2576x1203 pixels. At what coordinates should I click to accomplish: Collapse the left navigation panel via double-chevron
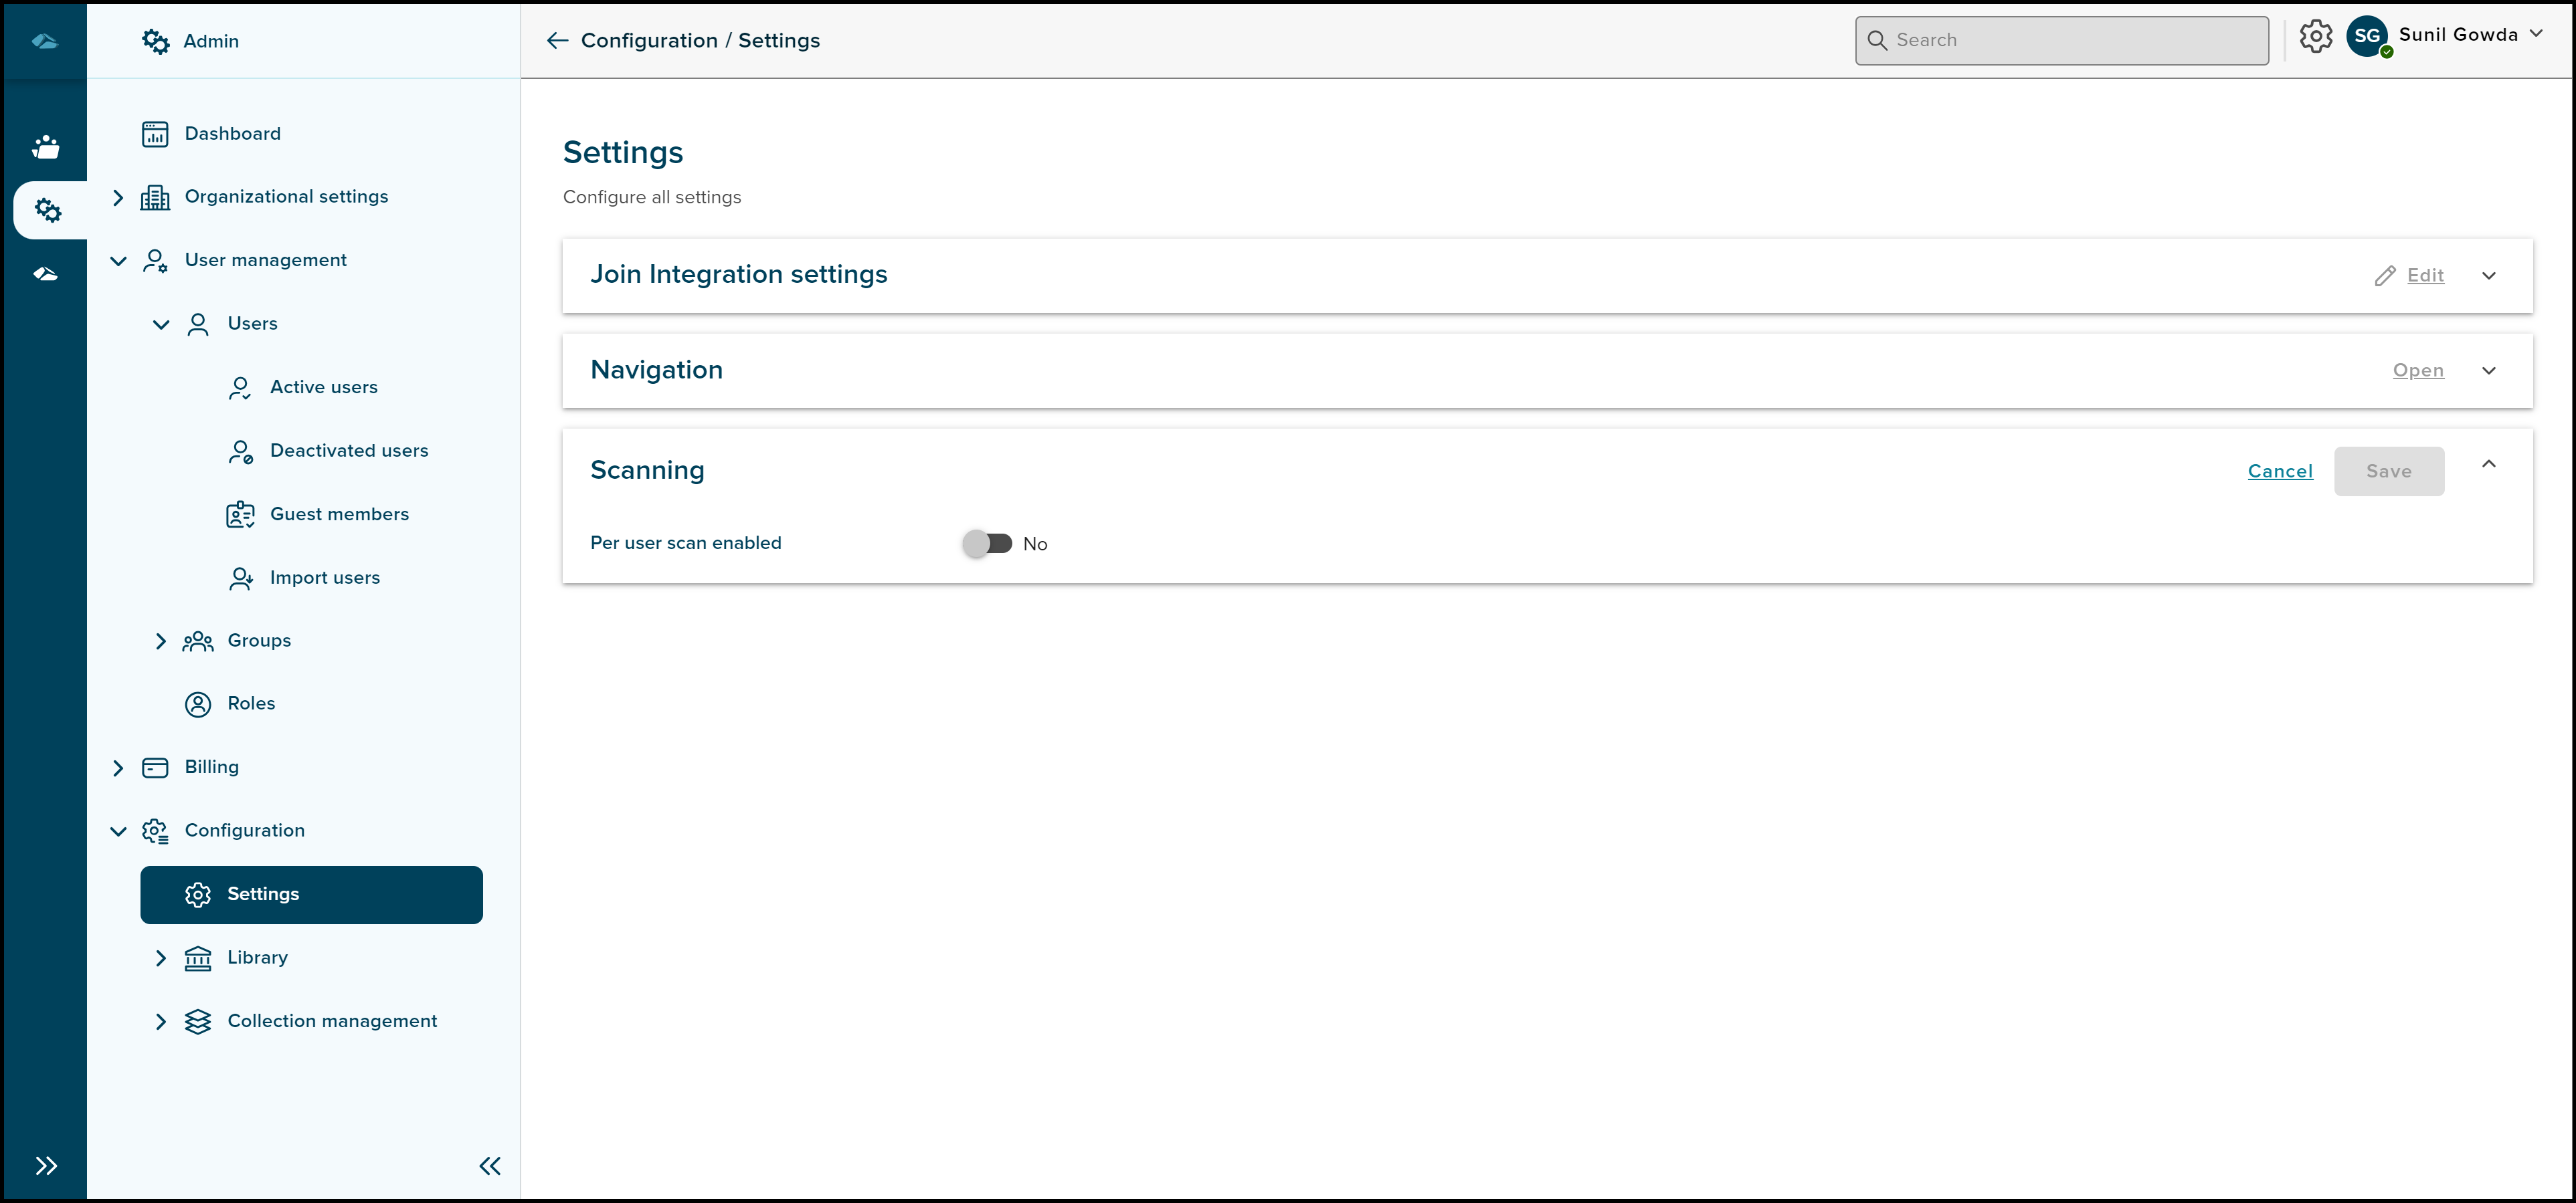(490, 1166)
